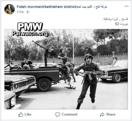Click the 'Share' text label
132x121 pixels.
click(x=111, y=115)
